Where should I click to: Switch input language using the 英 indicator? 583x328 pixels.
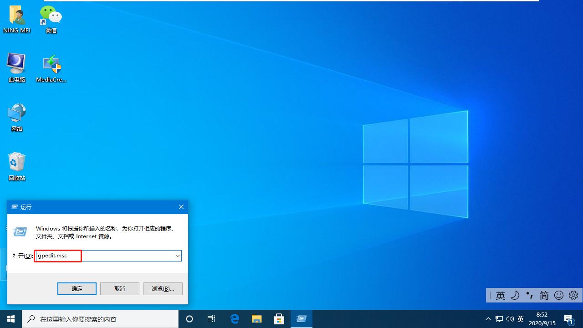[x=501, y=295]
